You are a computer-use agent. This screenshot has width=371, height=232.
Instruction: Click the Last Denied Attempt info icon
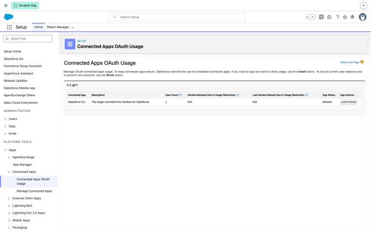pos(307,95)
